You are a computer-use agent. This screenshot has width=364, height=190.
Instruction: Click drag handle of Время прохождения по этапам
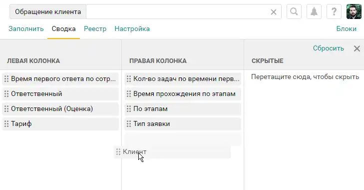[x=129, y=93]
